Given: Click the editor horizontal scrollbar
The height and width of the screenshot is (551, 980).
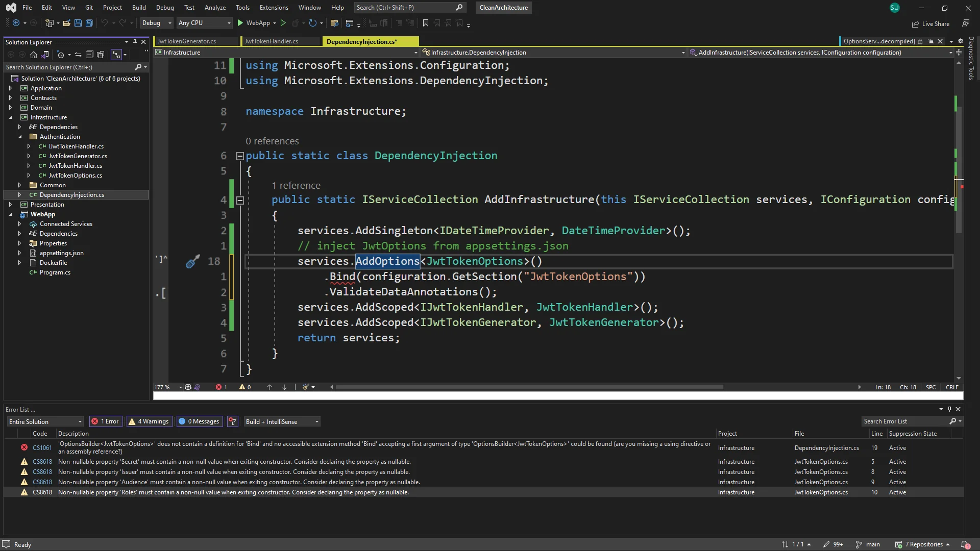Looking at the screenshot, I should tap(528, 387).
